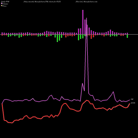The height and width of the screenshot is (138, 138).
Task: Select the 'Volume' legend label
Action: click(x=5, y=4)
